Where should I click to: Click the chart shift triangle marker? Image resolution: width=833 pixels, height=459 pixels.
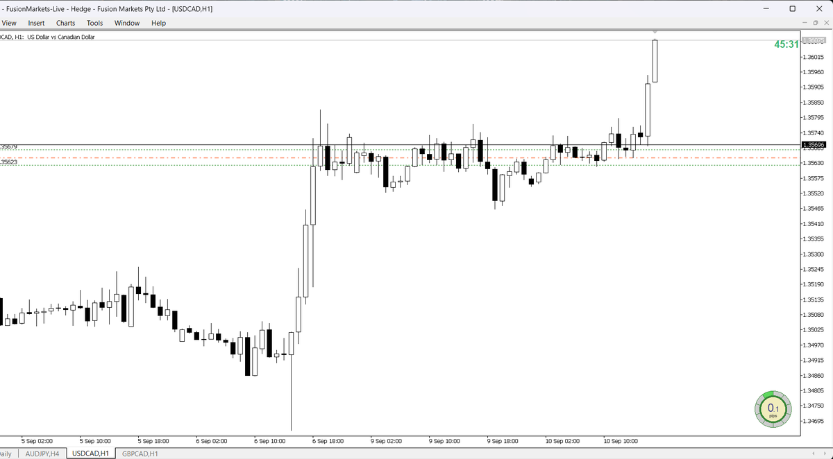pos(655,33)
